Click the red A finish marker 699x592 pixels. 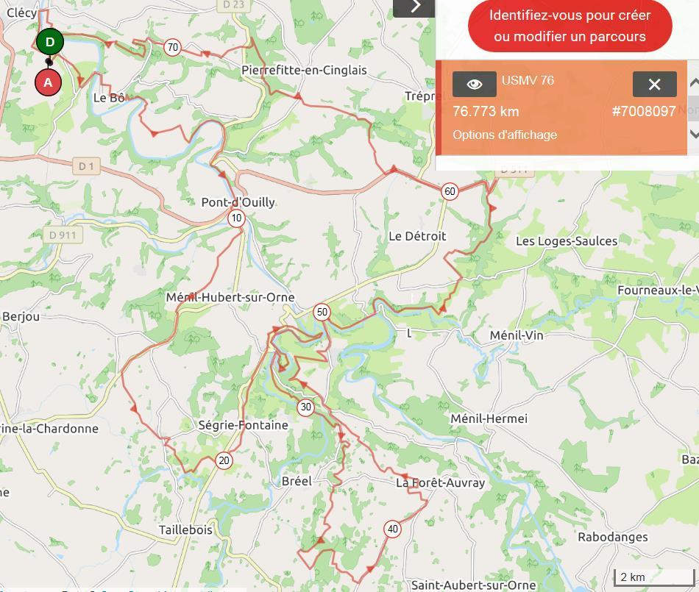(x=48, y=82)
